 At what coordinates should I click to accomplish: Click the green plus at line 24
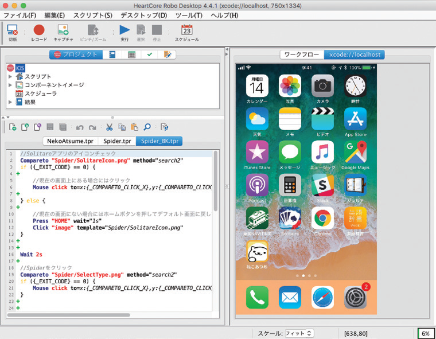pyautogui.click(x=18, y=308)
